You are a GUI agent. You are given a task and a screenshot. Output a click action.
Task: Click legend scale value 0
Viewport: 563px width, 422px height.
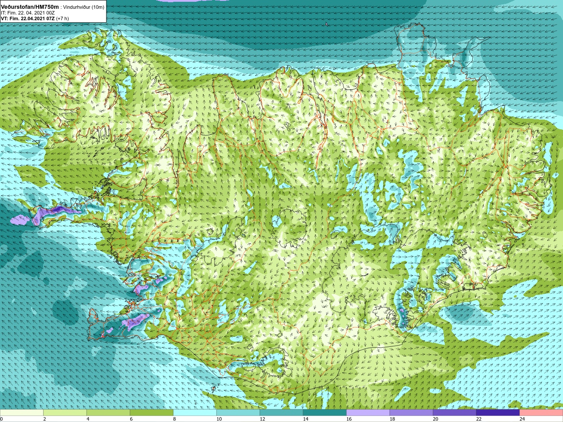[x=1, y=419]
